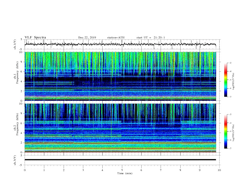Click the ch.1 spectrogram panel
This screenshot has height=191, width=247.
click(x=120, y=76)
